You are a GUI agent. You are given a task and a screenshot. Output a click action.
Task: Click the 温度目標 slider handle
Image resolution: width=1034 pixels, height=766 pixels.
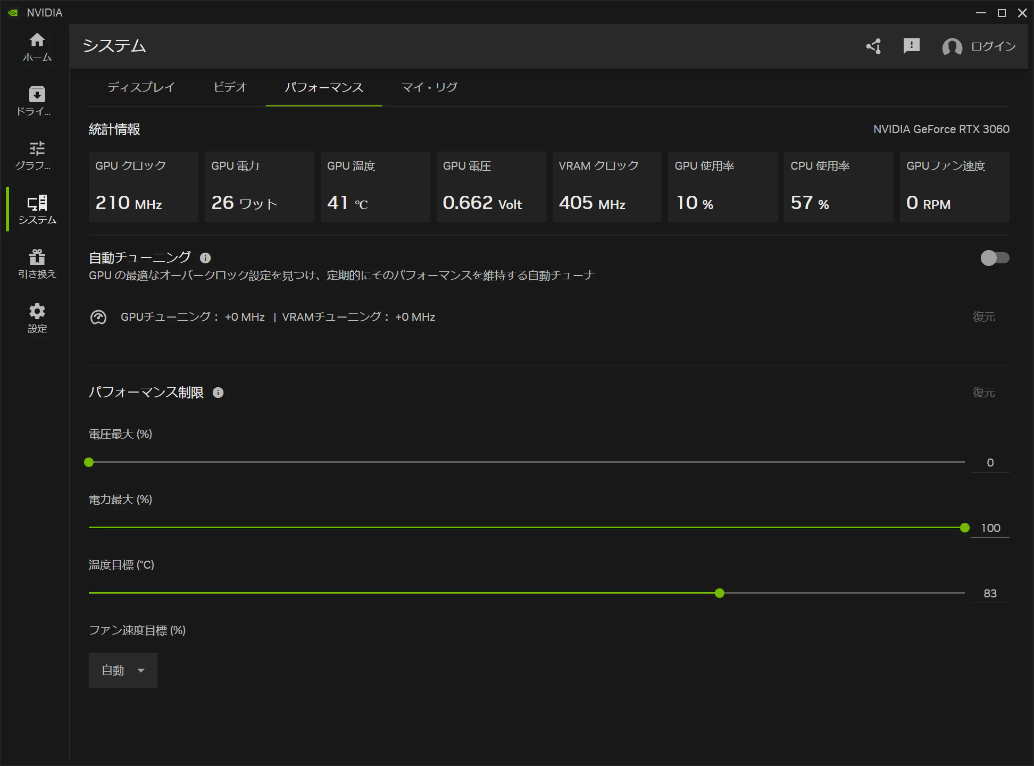tap(720, 593)
